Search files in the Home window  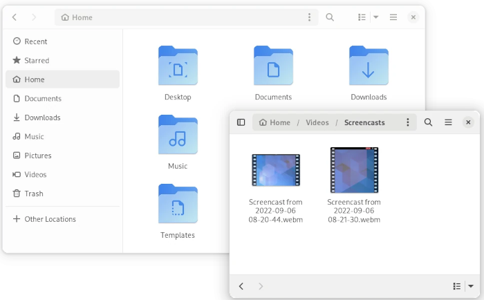pos(330,17)
